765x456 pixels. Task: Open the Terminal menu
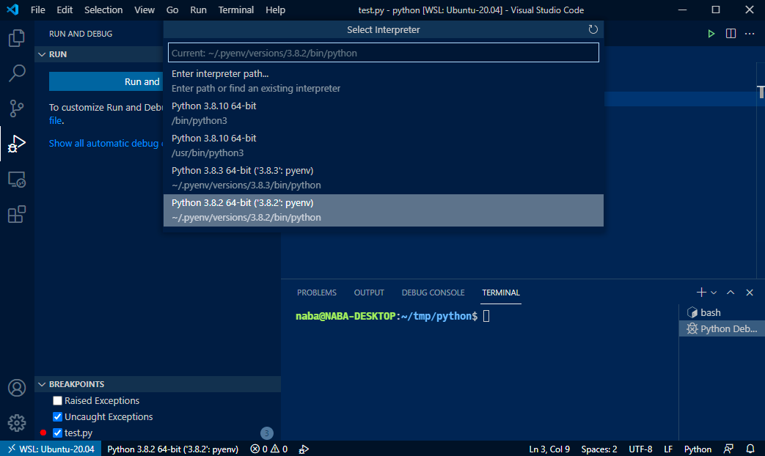point(235,10)
